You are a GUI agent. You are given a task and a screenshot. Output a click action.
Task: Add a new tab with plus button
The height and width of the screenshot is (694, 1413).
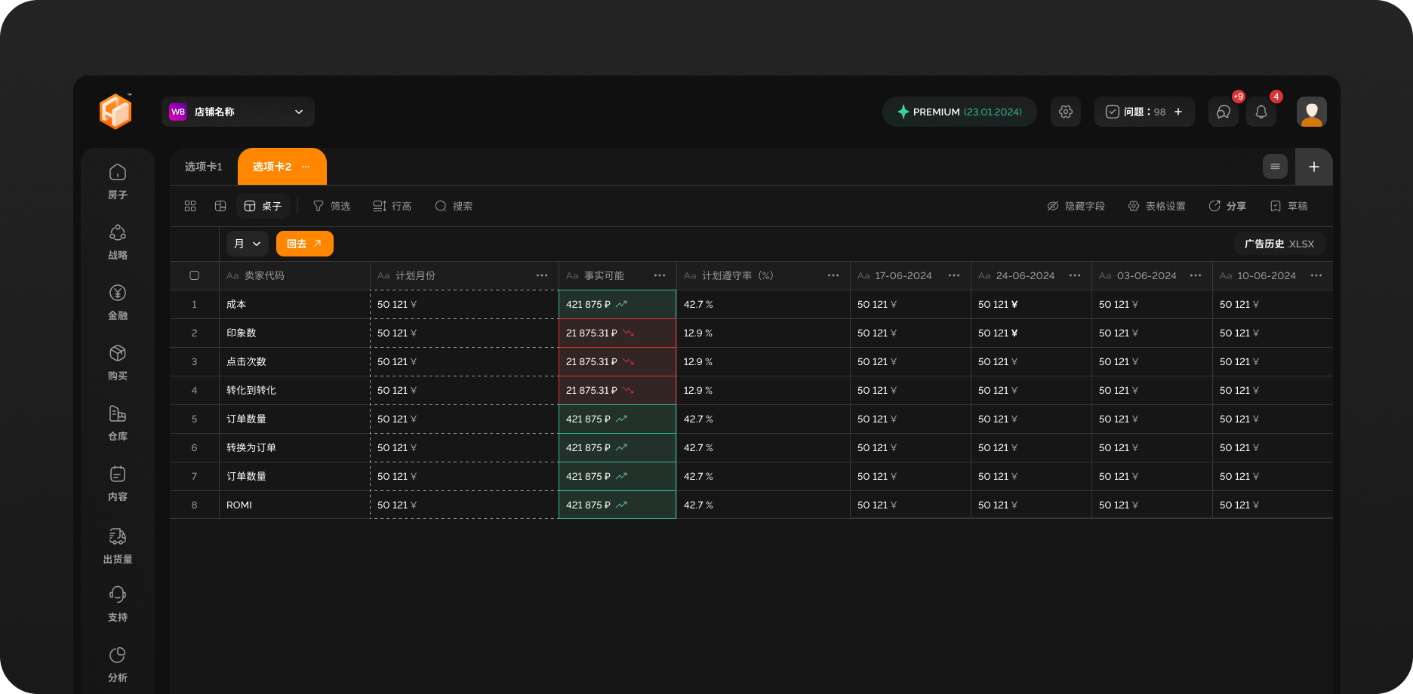pos(1313,167)
